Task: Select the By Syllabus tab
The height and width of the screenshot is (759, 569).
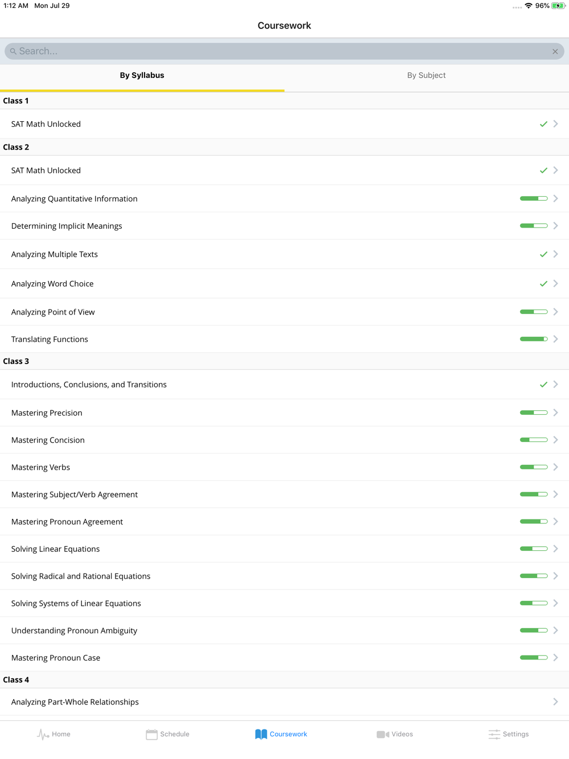Action: click(142, 76)
